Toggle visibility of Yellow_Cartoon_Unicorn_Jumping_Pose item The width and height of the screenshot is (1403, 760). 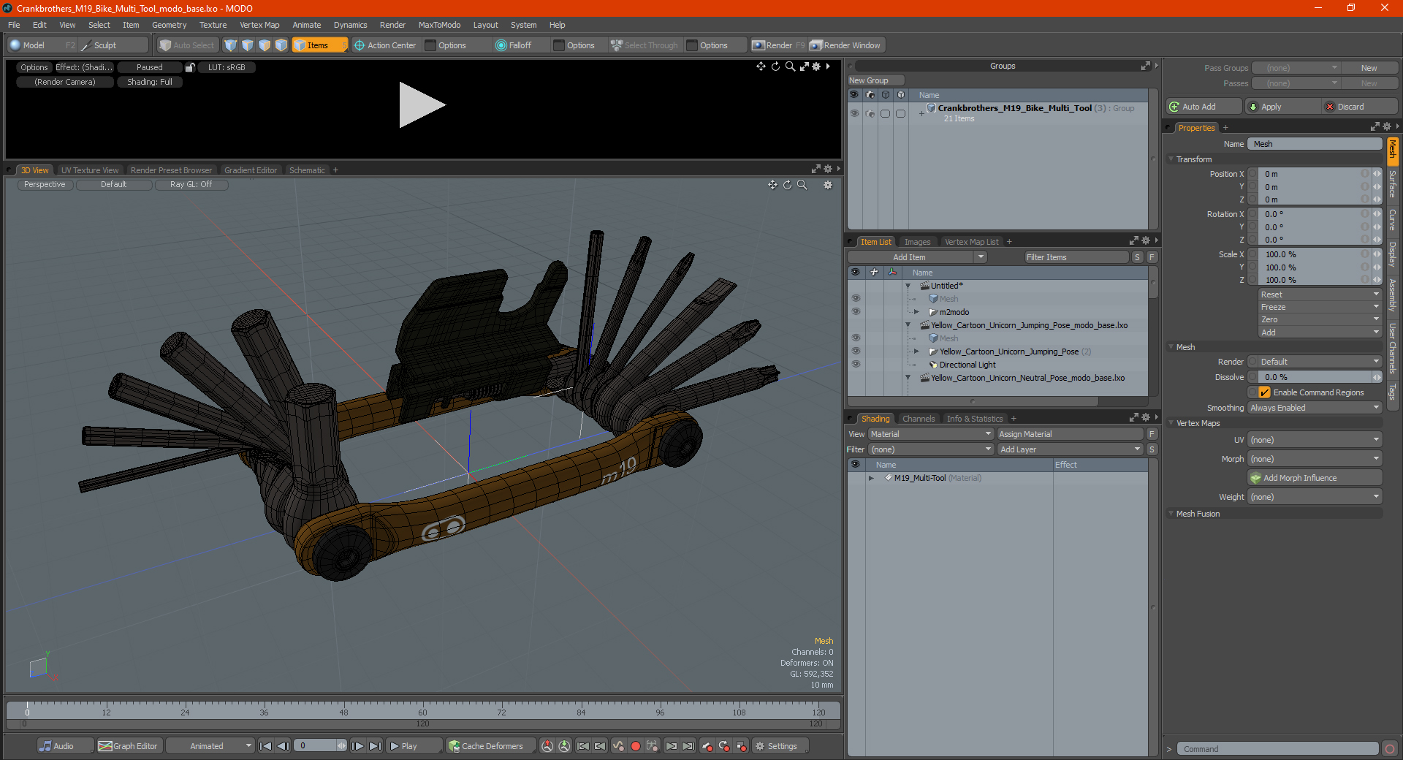pyautogui.click(x=855, y=351)
